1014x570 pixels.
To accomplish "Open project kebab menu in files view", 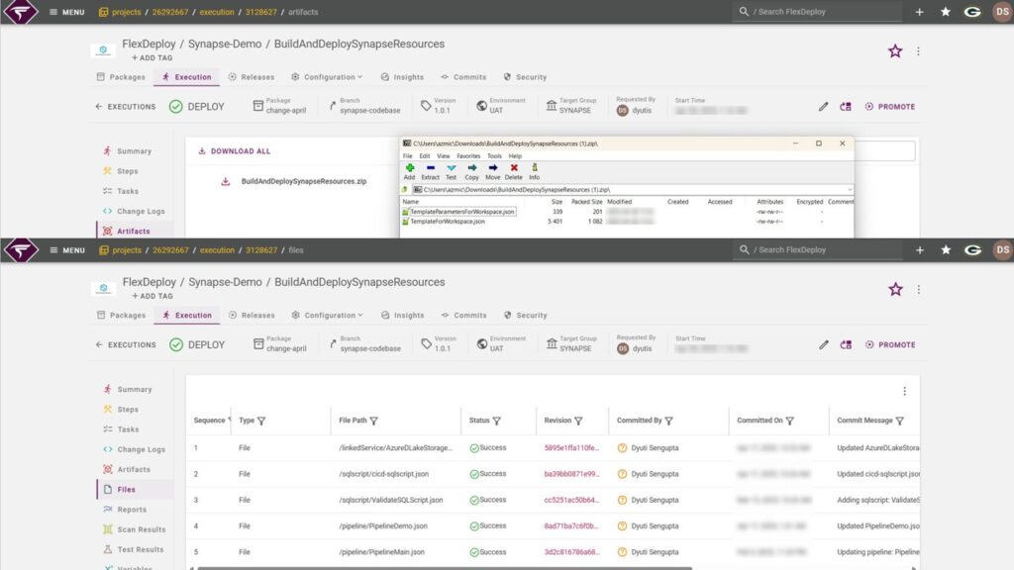I will pos(919,290).
